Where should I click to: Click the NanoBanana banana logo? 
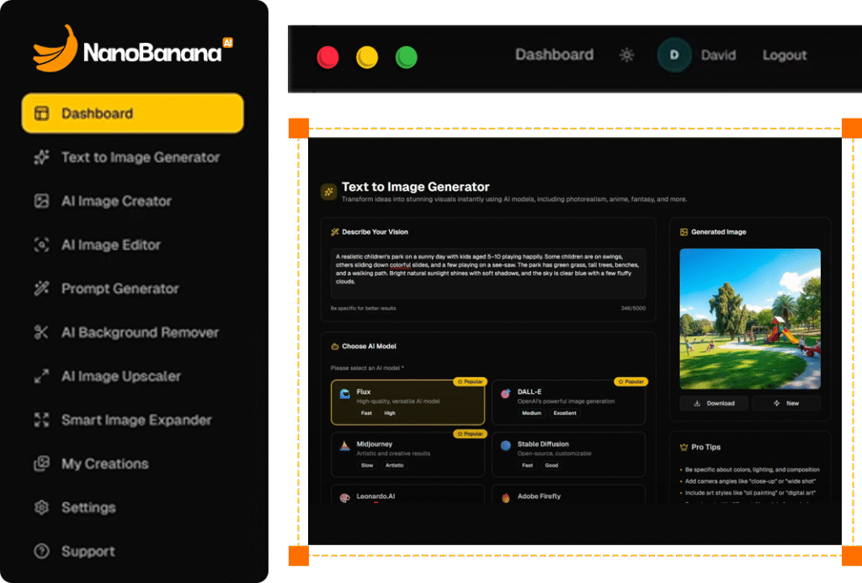(56, 49)
